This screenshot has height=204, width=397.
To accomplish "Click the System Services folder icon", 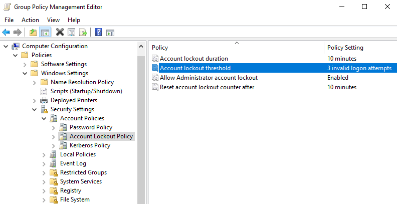I will click(x=54, y=181).
